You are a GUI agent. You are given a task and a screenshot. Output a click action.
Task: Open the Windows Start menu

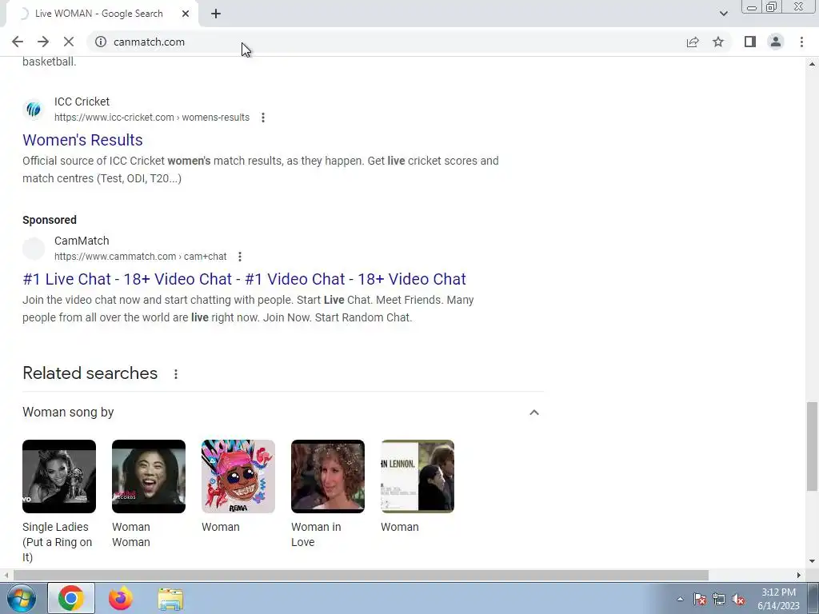click(21, 599)
